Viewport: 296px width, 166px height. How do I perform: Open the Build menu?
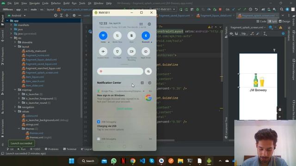[x=66, y=3]
